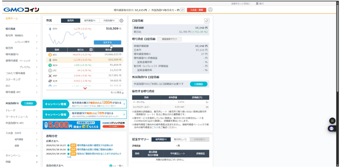341x167 pixels.
Task: Expand the 明細 sidebar section
Action: (37, 162)
